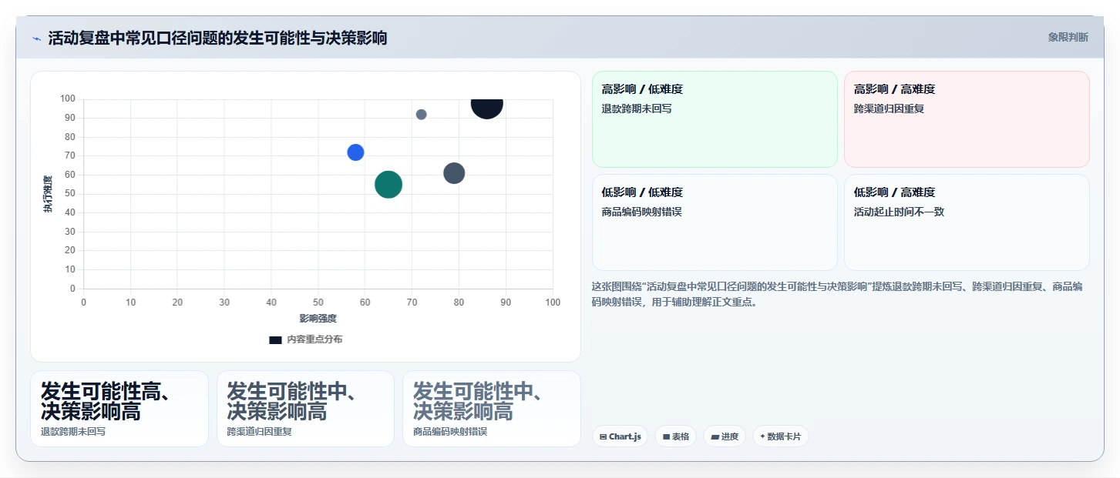1120x478 pixels.
Task: Click the Chart.js tag chip
Action: tap(620, 436)
